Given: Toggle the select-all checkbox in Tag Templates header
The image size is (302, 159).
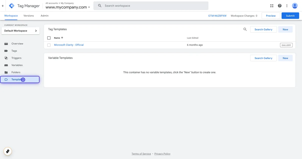Looking at the screenshot, I should pos(49,38).
